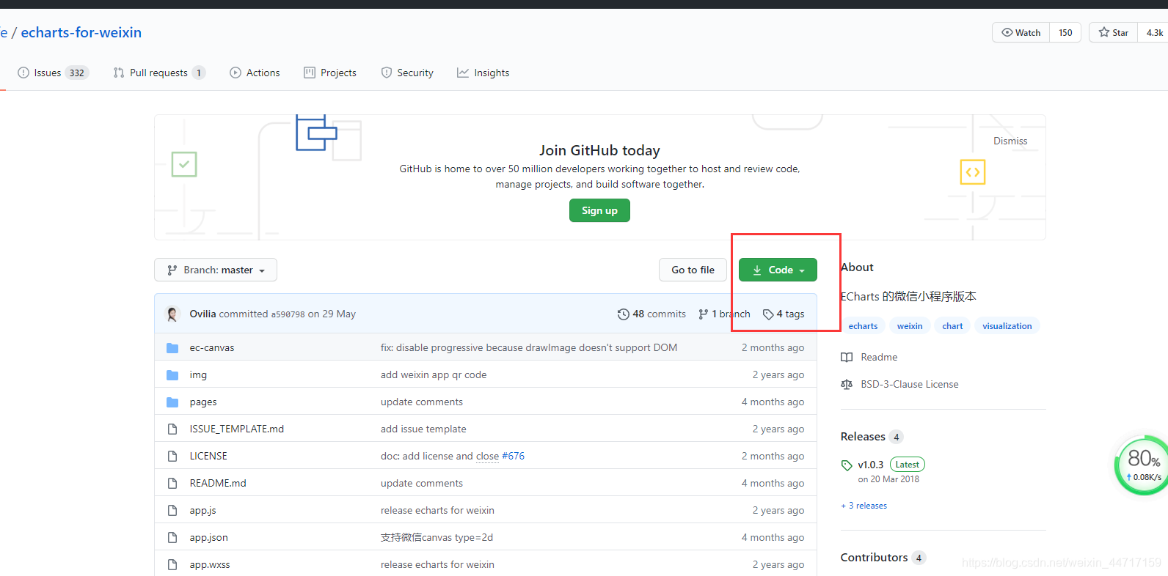This screenshot has width=1168, height=576.
Task: Click the Go to file button
Action: 693,270
